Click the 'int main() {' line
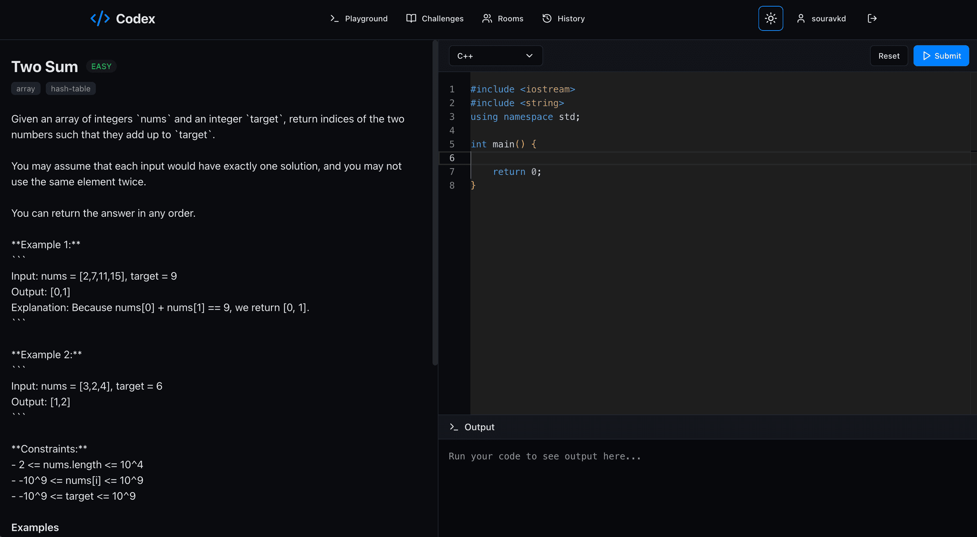 pos(503,144)
